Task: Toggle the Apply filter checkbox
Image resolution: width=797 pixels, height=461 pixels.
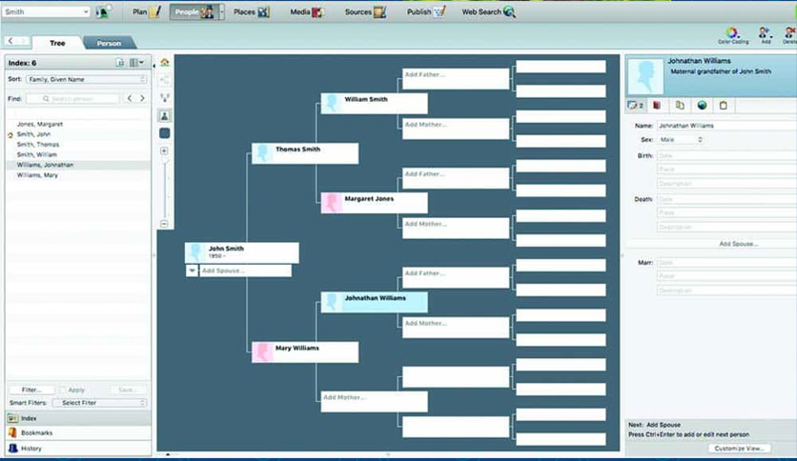Action: [x=63, y=390]
